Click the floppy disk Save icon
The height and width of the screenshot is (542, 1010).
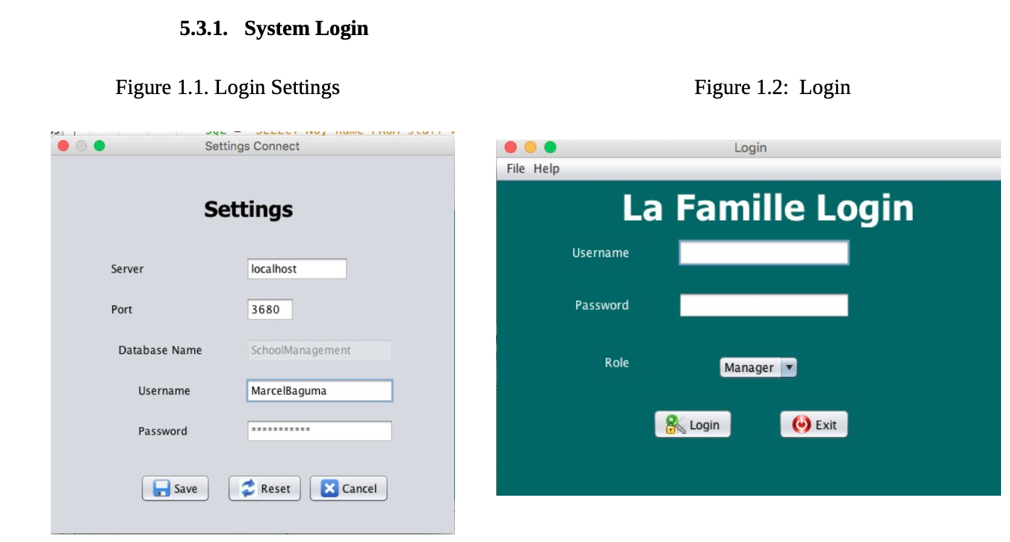(x=161, y=488)
